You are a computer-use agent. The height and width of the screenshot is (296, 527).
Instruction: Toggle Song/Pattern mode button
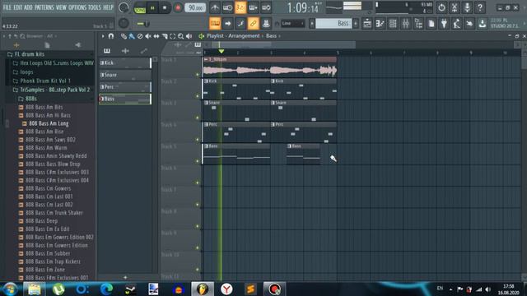[x=140, y=8]
